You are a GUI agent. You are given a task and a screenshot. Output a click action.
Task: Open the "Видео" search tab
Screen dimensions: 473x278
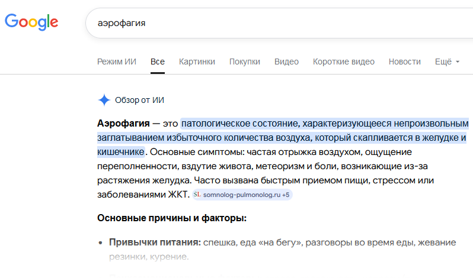286,62
